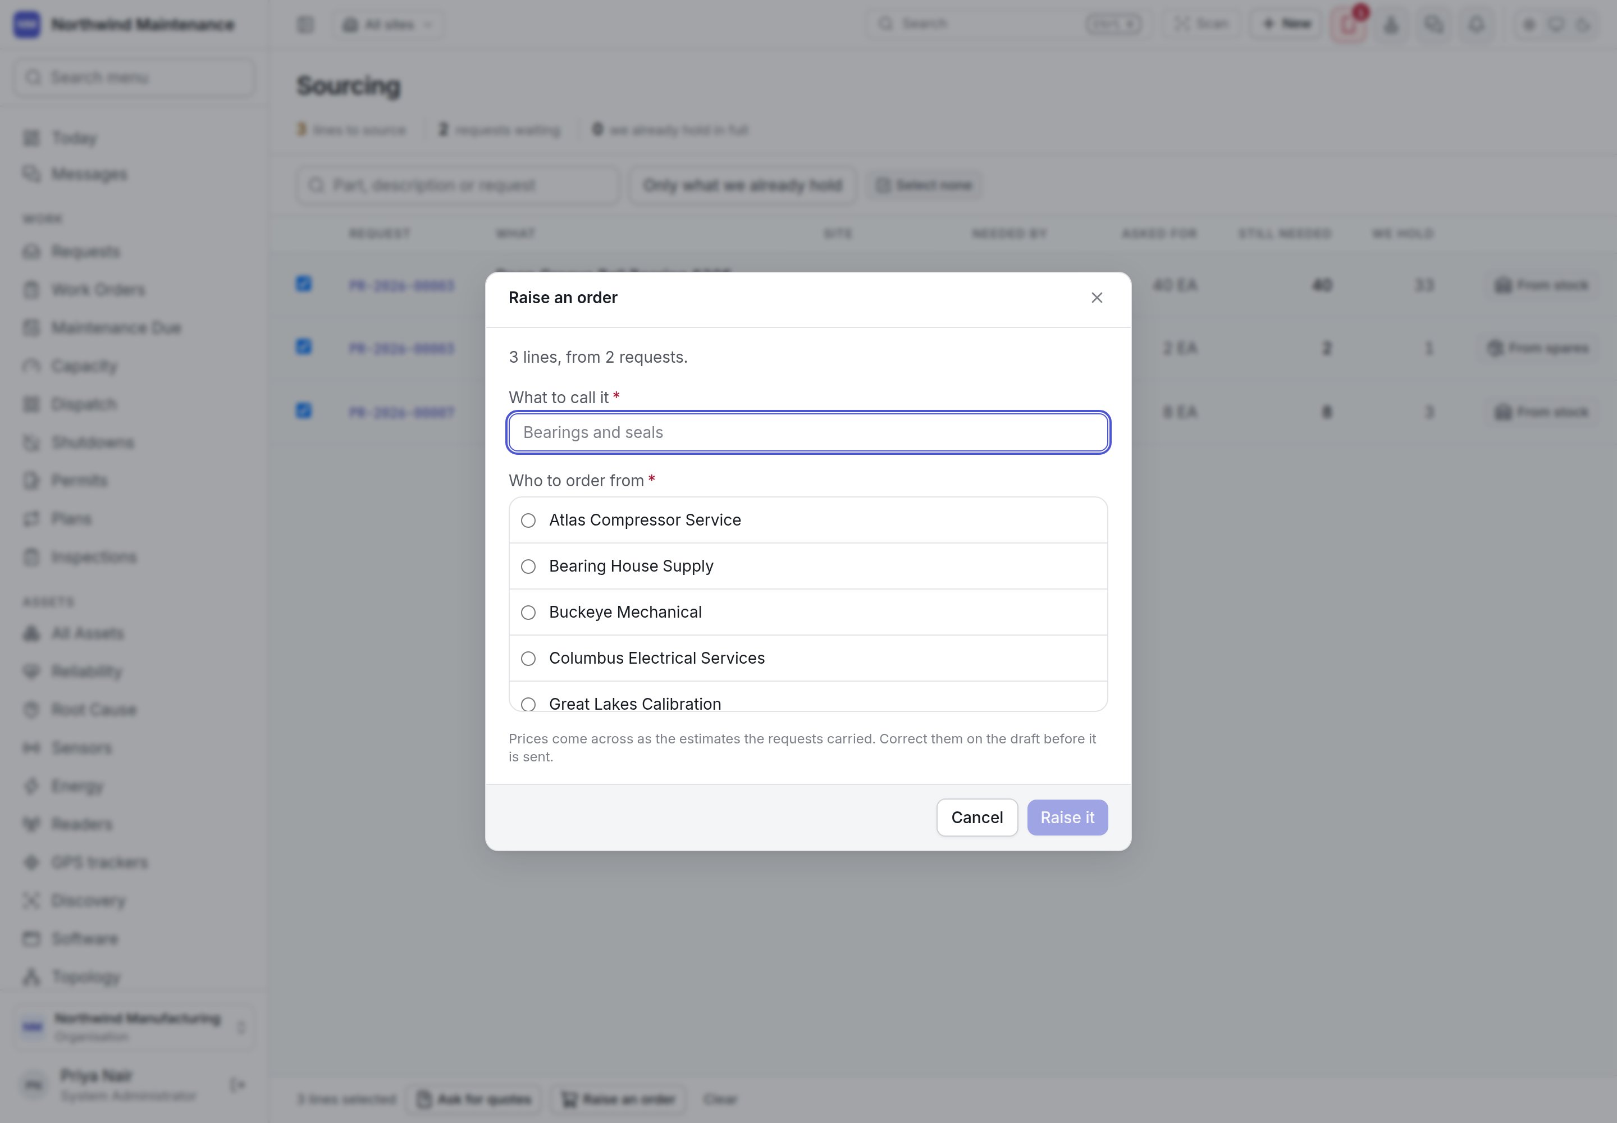Viewport: 1617px width, 1123px height.
Task: Click the Dispatch grid icon
Action: (31, 404)
